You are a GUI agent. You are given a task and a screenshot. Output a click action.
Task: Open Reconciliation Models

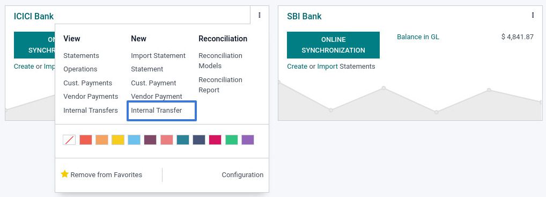[x=220, y=61]
